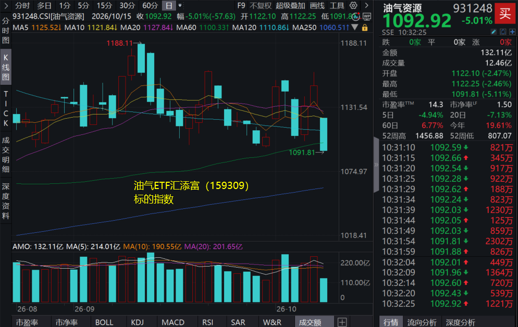
Task: Open the 工具 tools menu
Action: click(337, 6)
